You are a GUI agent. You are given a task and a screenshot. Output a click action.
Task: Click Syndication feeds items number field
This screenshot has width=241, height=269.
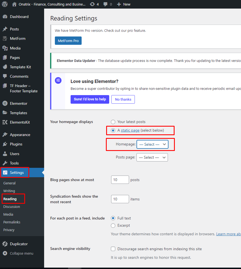[x=120, y=199]
